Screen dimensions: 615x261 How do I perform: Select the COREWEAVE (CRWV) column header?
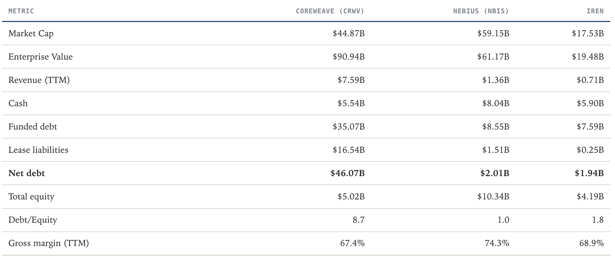tap(330, 11)
